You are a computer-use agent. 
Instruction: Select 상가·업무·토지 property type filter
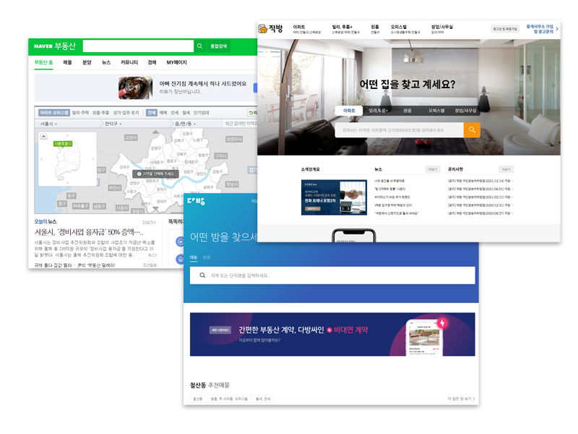(x=126, y=113)
